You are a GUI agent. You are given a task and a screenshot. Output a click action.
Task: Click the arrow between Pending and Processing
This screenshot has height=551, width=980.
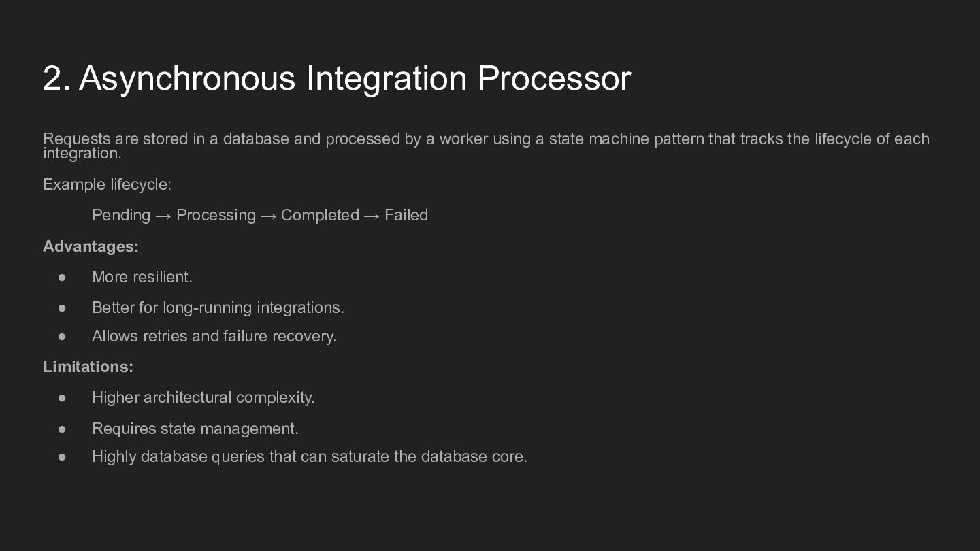tap(163, 216)
